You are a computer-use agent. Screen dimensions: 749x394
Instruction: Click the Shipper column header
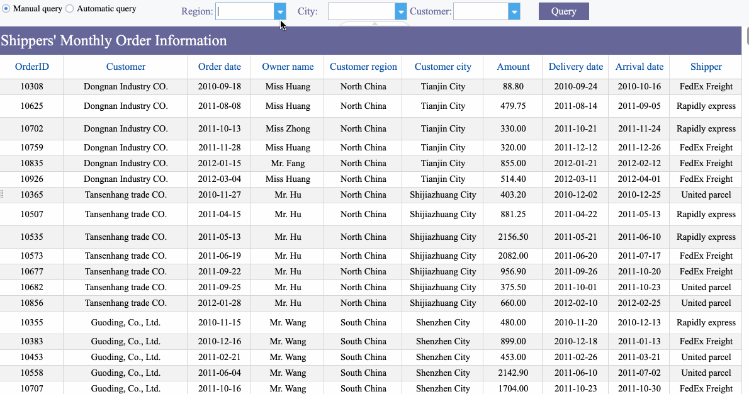coord(706,67)
